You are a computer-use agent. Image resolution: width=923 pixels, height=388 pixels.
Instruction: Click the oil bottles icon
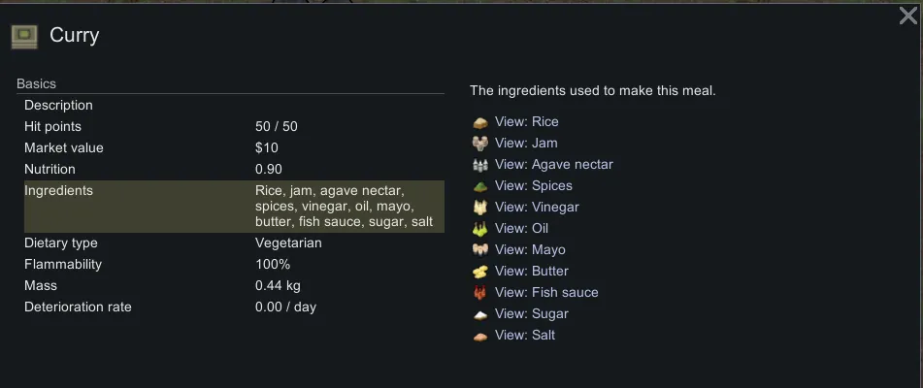coord(479,229)
